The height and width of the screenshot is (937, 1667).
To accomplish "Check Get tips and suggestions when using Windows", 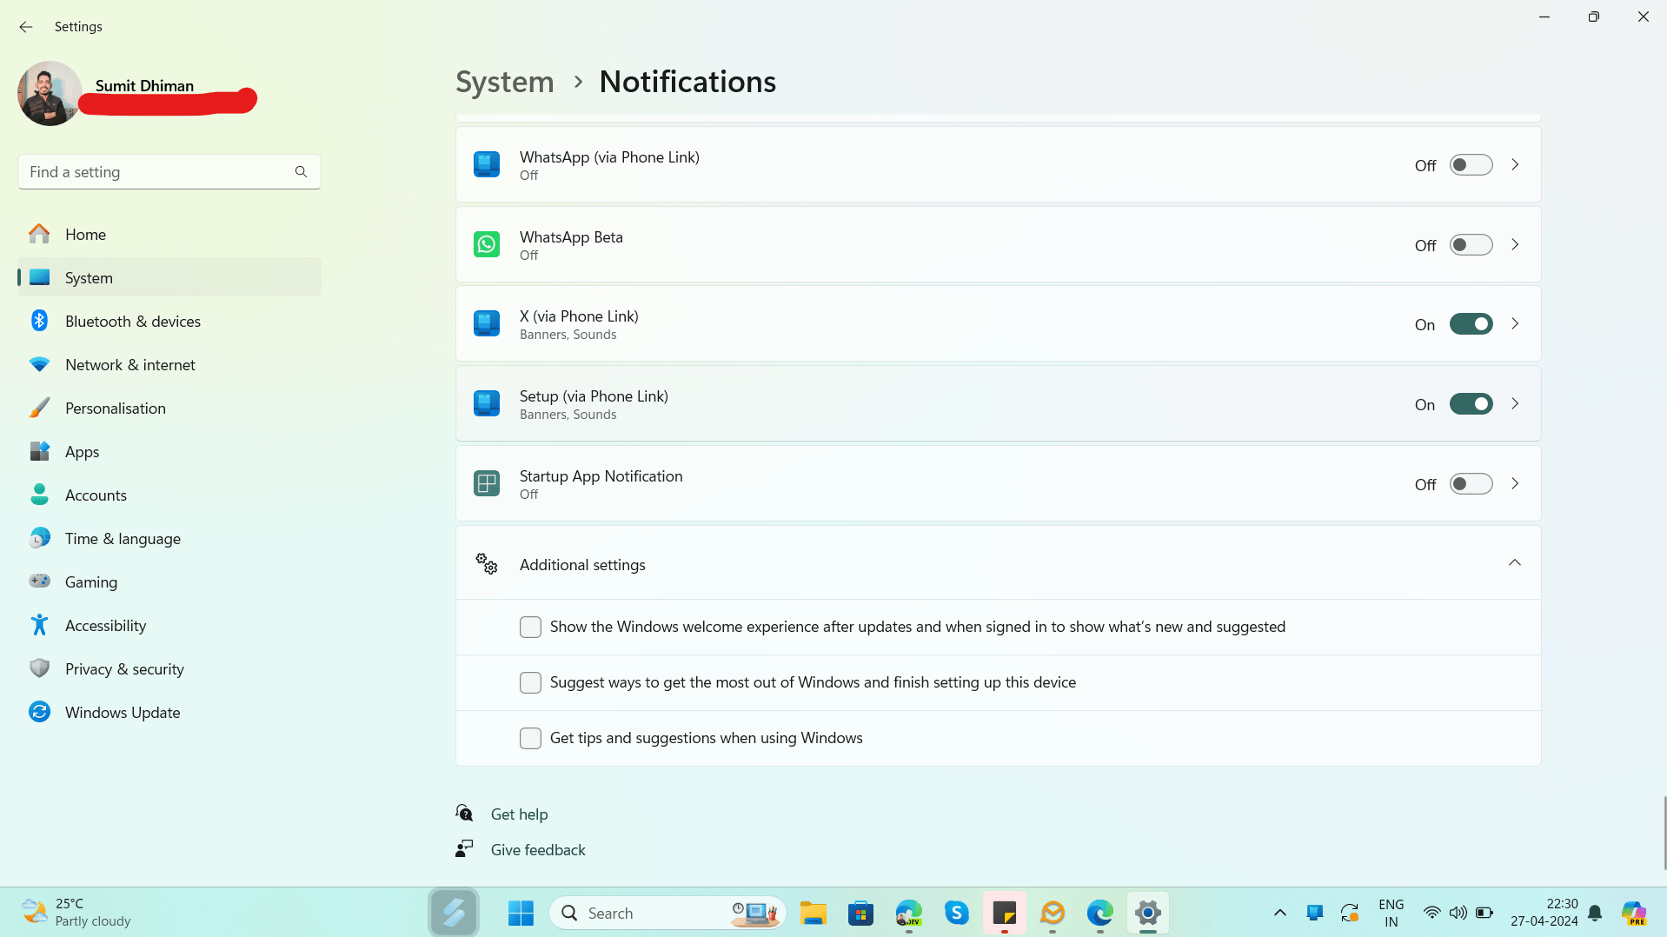I will 530,738.
